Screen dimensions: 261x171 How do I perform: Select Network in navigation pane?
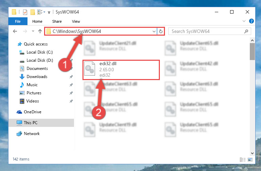click(28, 133)
